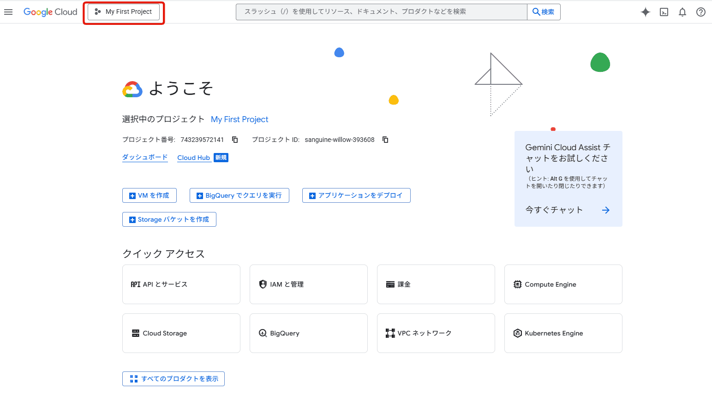Open the My First Project picker
Image resolution: width=712 pixels, height=400 pixels.
(124, 12)
